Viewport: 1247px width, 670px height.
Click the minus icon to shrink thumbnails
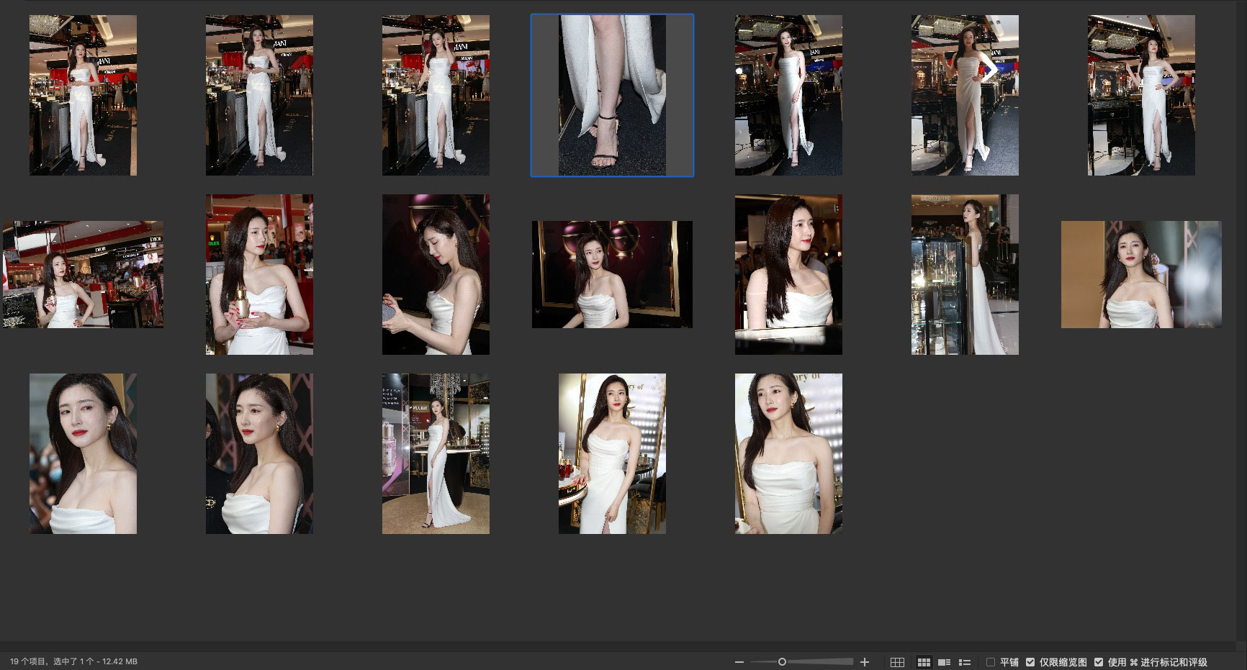coord(739,662)
